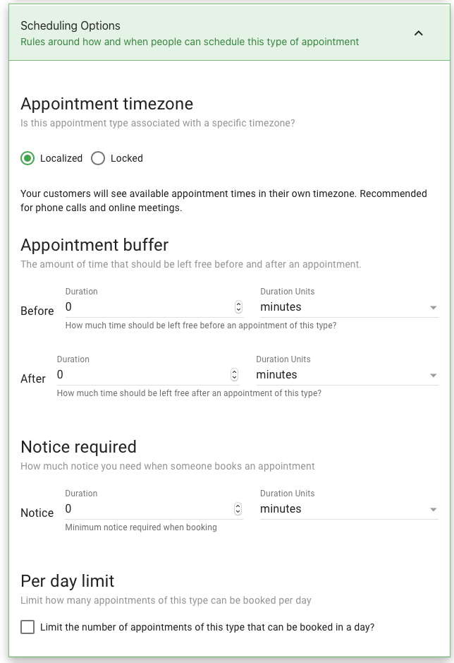Viewport: 454px width, 663px height.
Task: Click the Notice duration stepper arrows
Action: pos(238,508)
